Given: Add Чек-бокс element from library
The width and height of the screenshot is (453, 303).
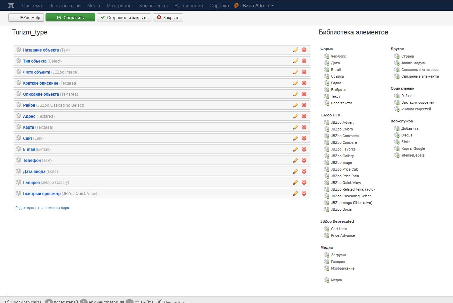Looking at the screenshot, I should (338, 56).
